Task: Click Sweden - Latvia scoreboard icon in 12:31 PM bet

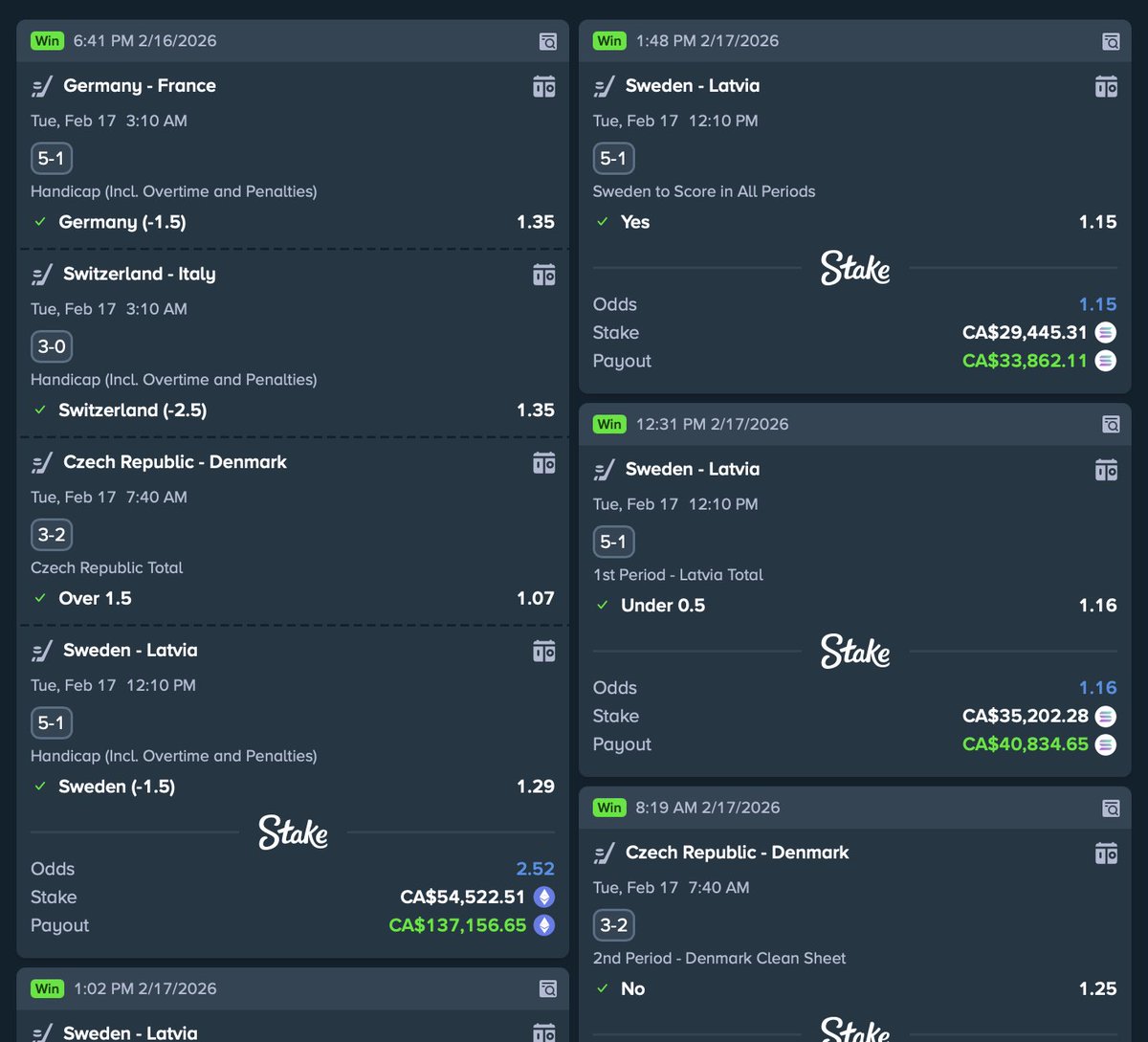Action: pyautogui.click(x=1106, y=470)
